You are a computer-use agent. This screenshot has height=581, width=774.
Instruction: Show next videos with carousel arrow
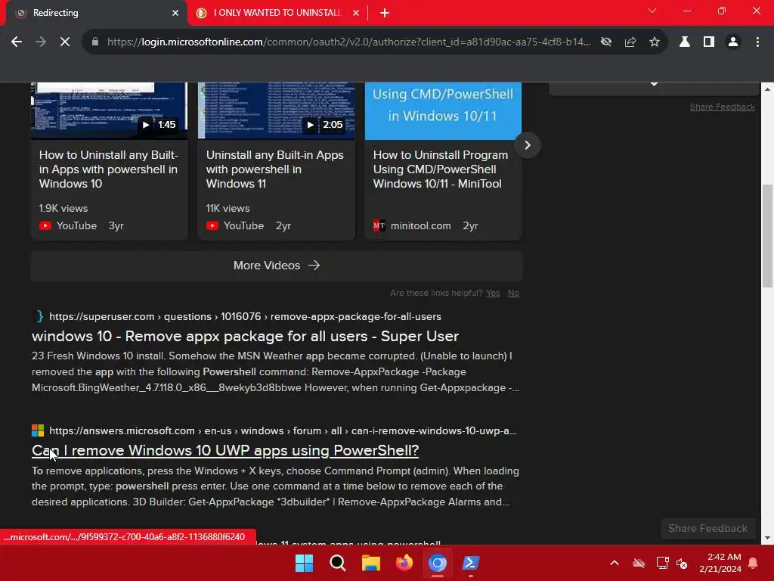click(x=527, y=145)
